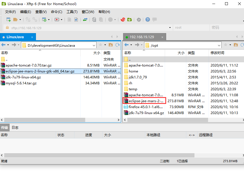Click the Copy toolbar icon
This screenshot has width=244, height=184.
click(94, 20)
